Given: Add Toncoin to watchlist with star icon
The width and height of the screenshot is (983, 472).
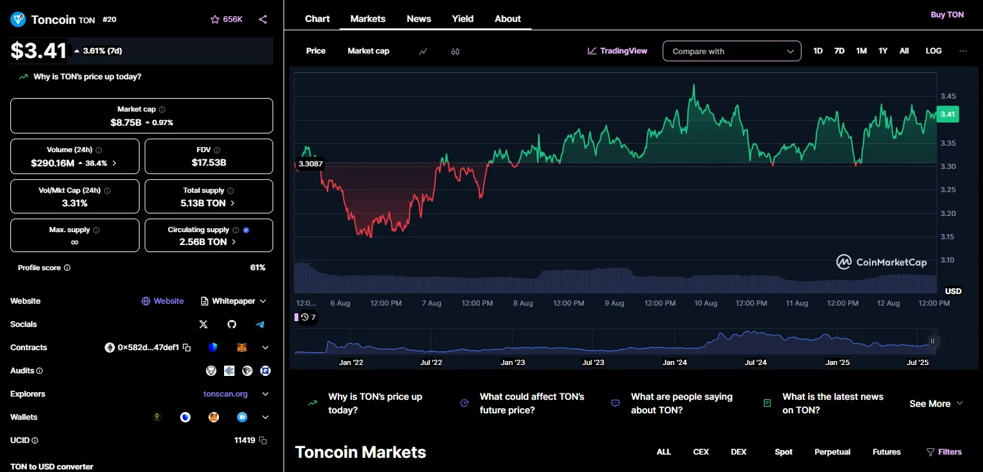Looking at the screenshot, I should 215,19.
